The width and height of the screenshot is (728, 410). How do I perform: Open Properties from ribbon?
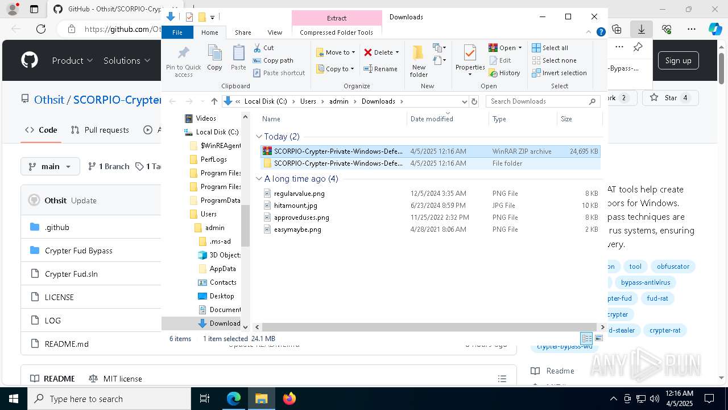pyautogui.click(x=470, y=60)
